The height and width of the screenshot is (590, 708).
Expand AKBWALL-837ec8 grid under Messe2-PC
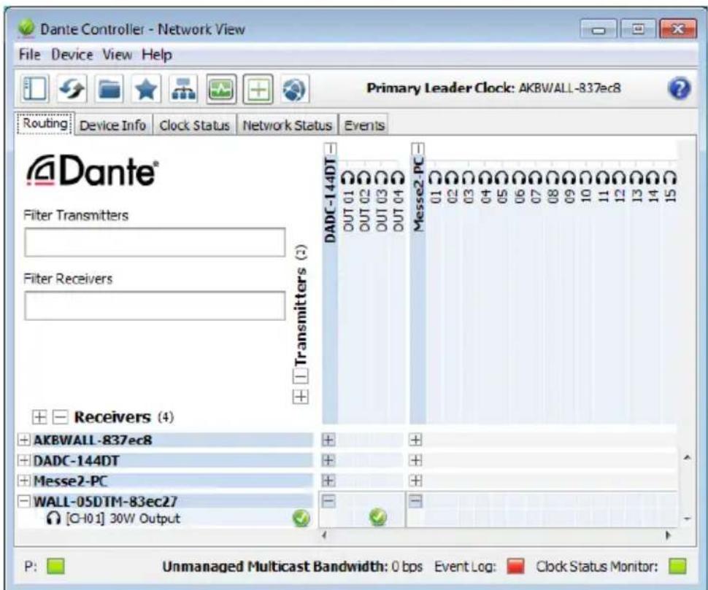click(415, 440)
